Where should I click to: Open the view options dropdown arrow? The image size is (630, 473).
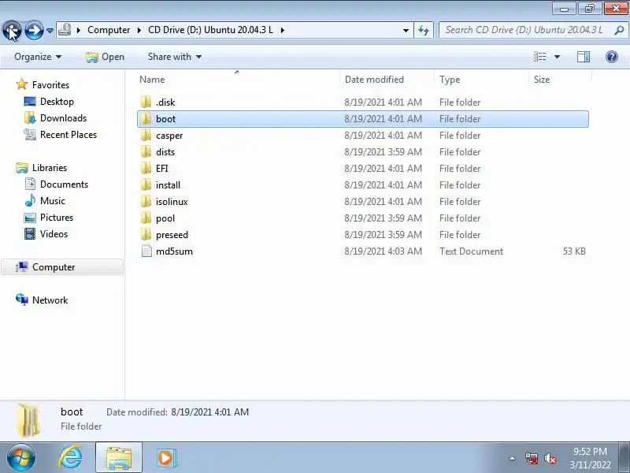557,57
